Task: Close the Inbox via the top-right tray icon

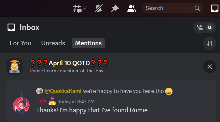Action: point(215,8)
